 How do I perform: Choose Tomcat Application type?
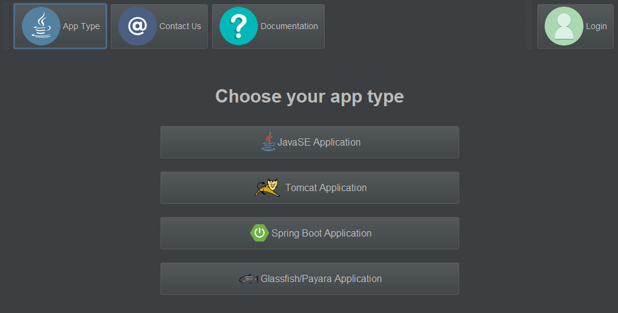tap(310, 187)
